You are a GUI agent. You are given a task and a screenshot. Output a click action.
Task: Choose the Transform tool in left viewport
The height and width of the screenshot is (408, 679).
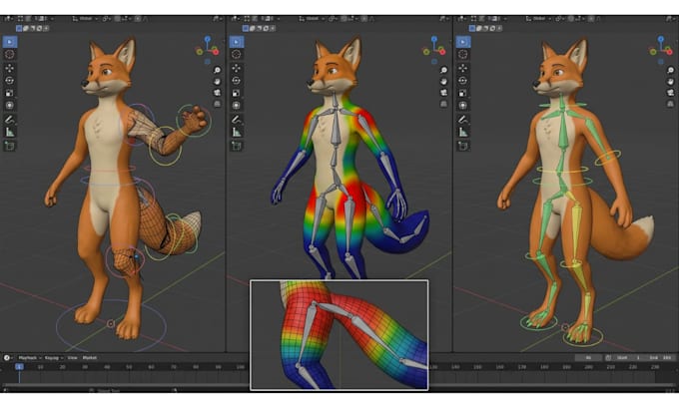pyautogui.click(x=10, y=105)
